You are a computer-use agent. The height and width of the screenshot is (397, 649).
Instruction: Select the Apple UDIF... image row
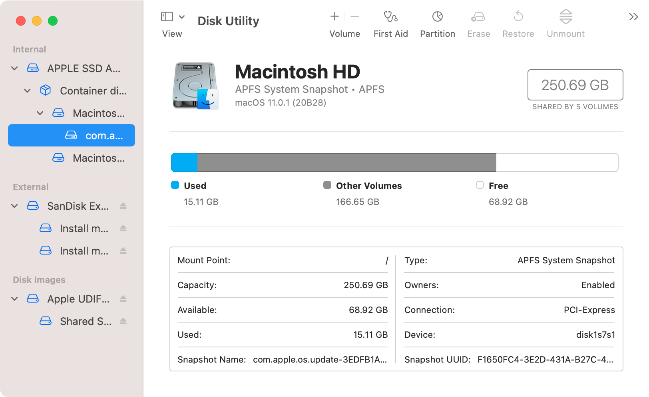click(72, 299)
